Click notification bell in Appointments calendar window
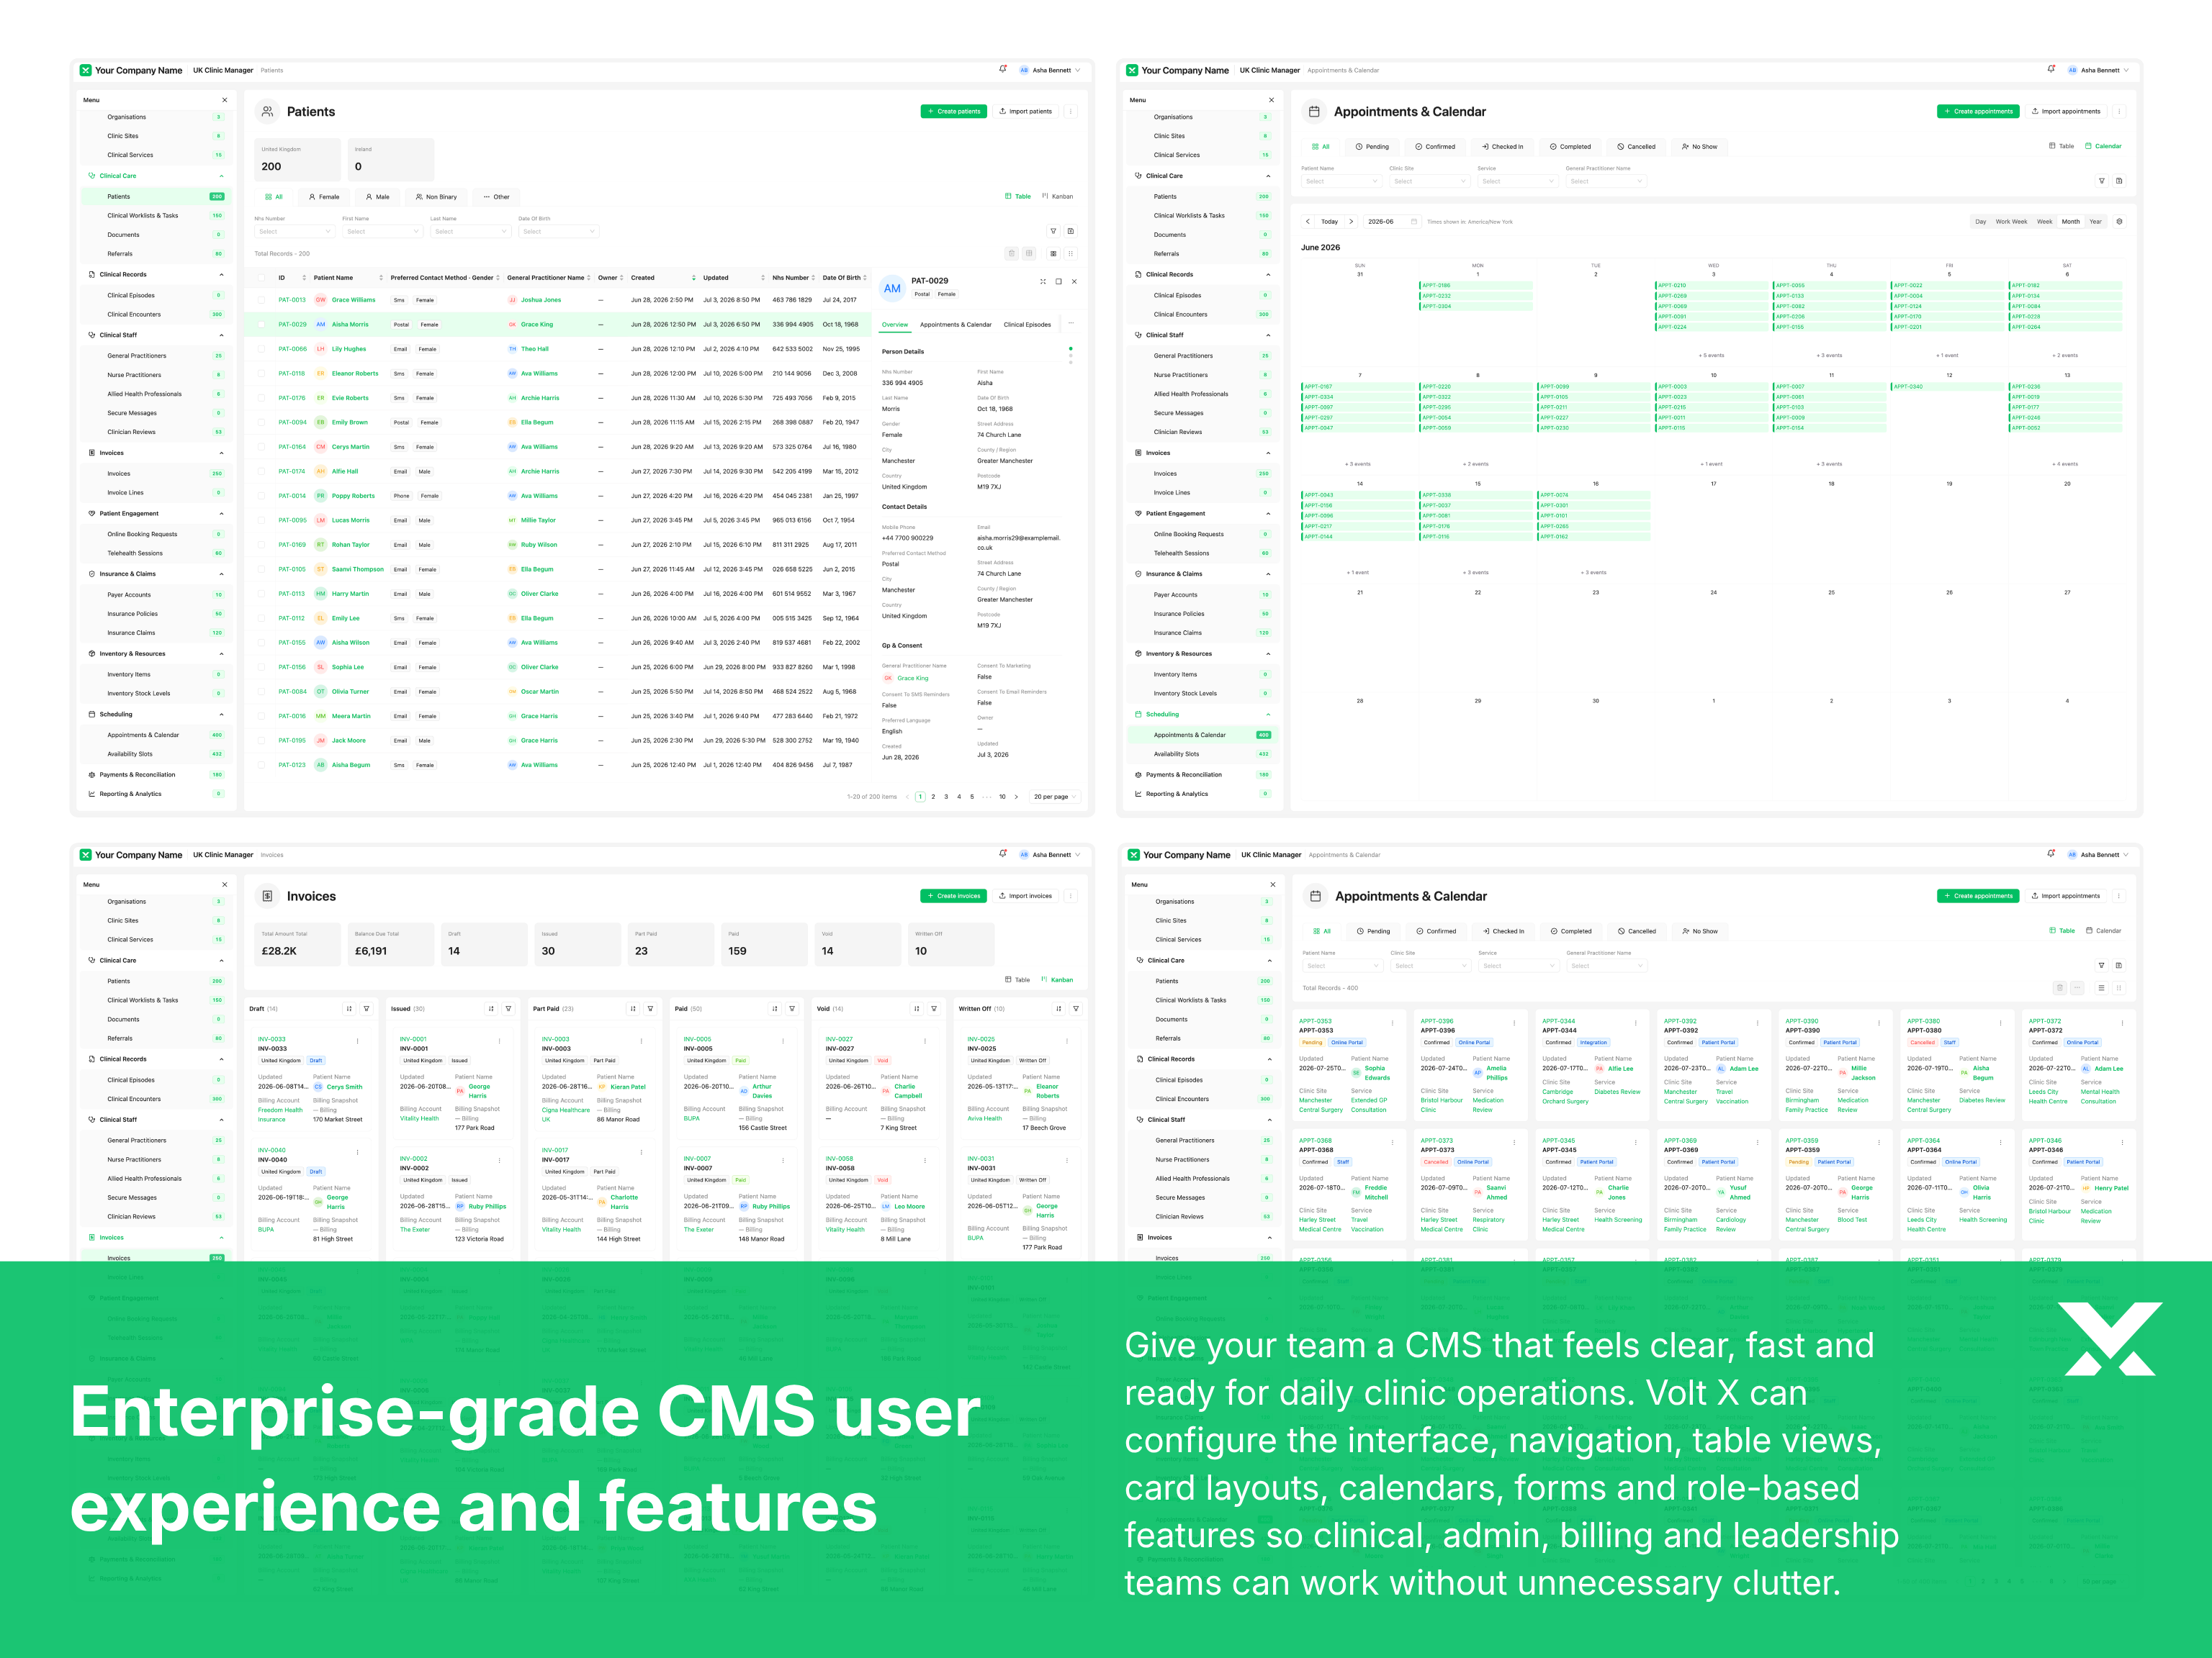The image size is (2212, 1658). 2051,70
